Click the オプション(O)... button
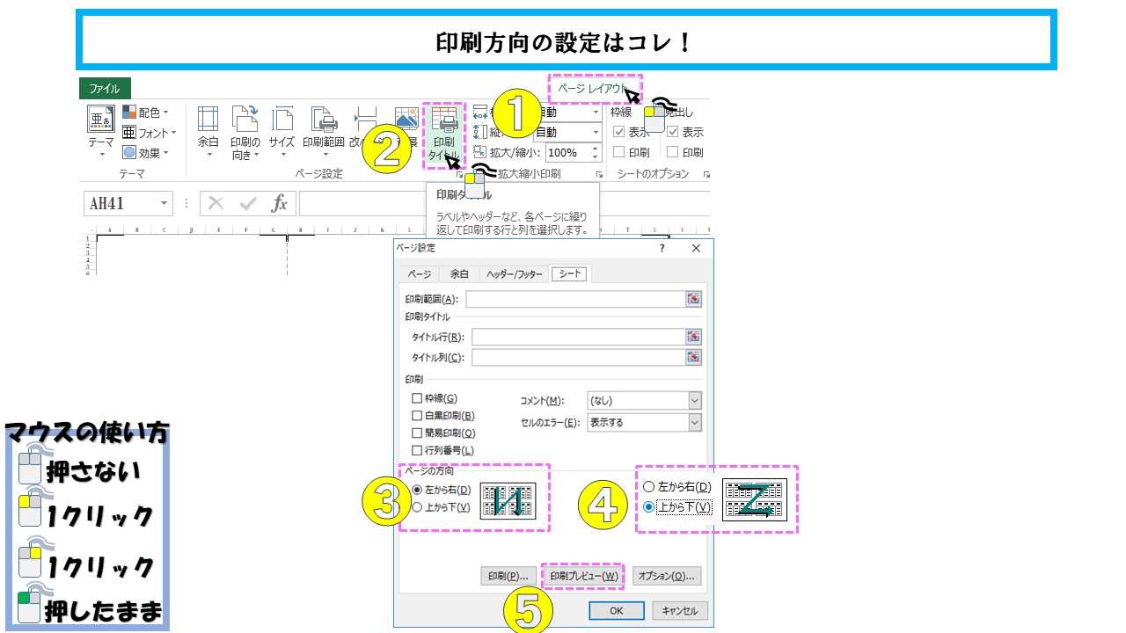 pyautogui.click(x=667, y=576)
